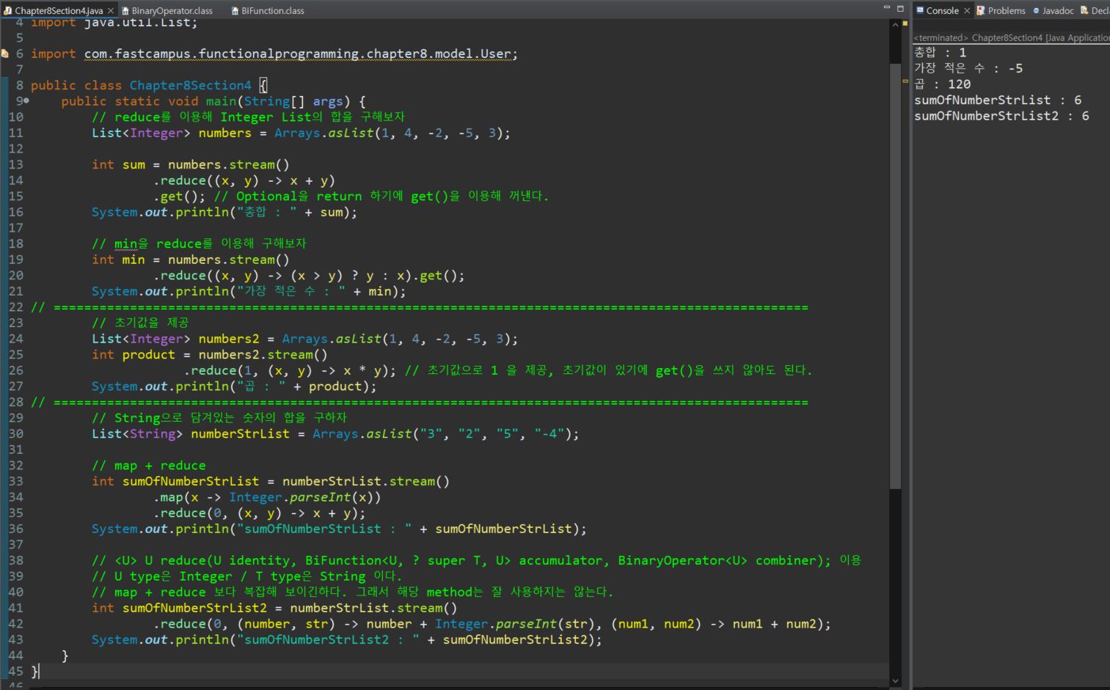Click the Javadoc view icon
Screen dimensions: 1110x690
(x=1036, y=10)
